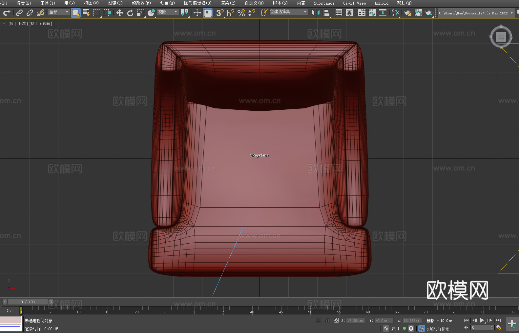The width and height of the screenshot is (519, 333).
Task: Toggle Keyboard Shortcut Override button
Action: (208, 13)
